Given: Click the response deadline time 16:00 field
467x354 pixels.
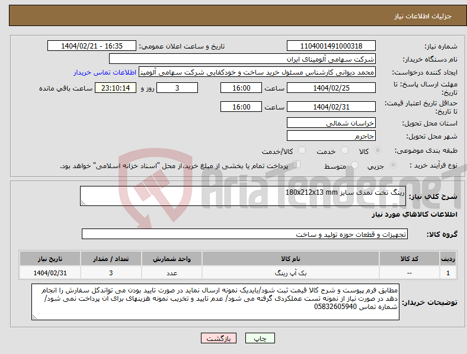Looking at the screenshot, I should [241, 88].
